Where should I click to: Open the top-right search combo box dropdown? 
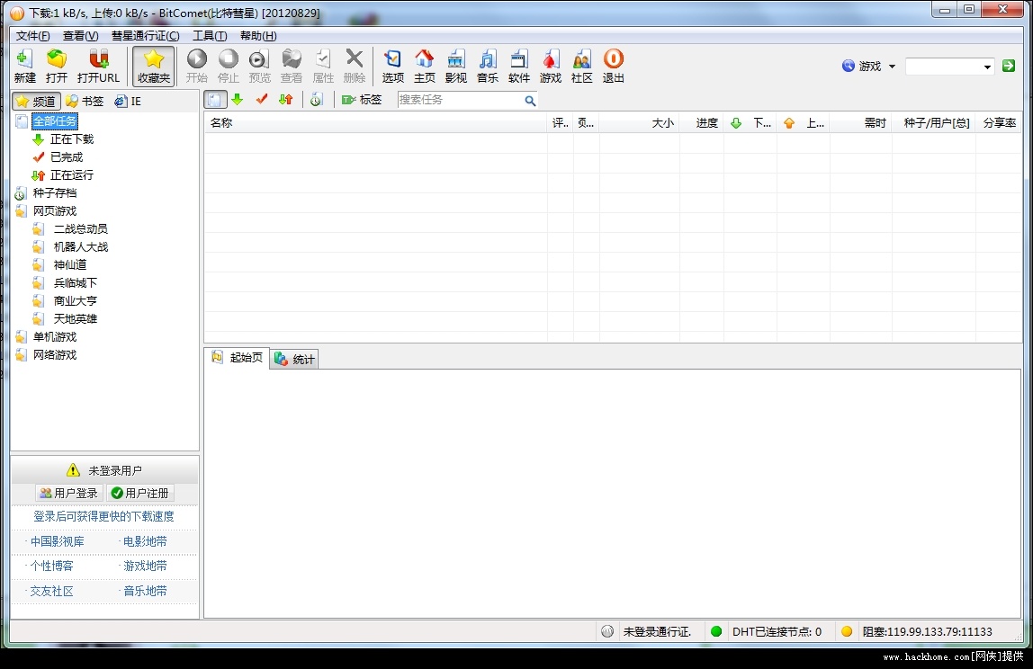click(987, 67)
